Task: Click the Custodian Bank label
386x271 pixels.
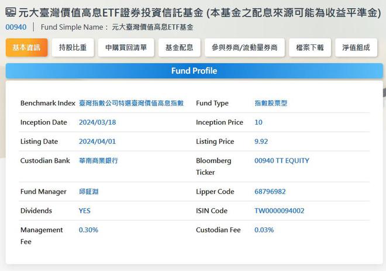Action: [x=45, y=161]
